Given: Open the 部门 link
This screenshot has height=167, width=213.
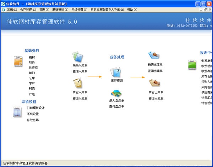Looking at the screenshot, I should [x=32, y=73].
